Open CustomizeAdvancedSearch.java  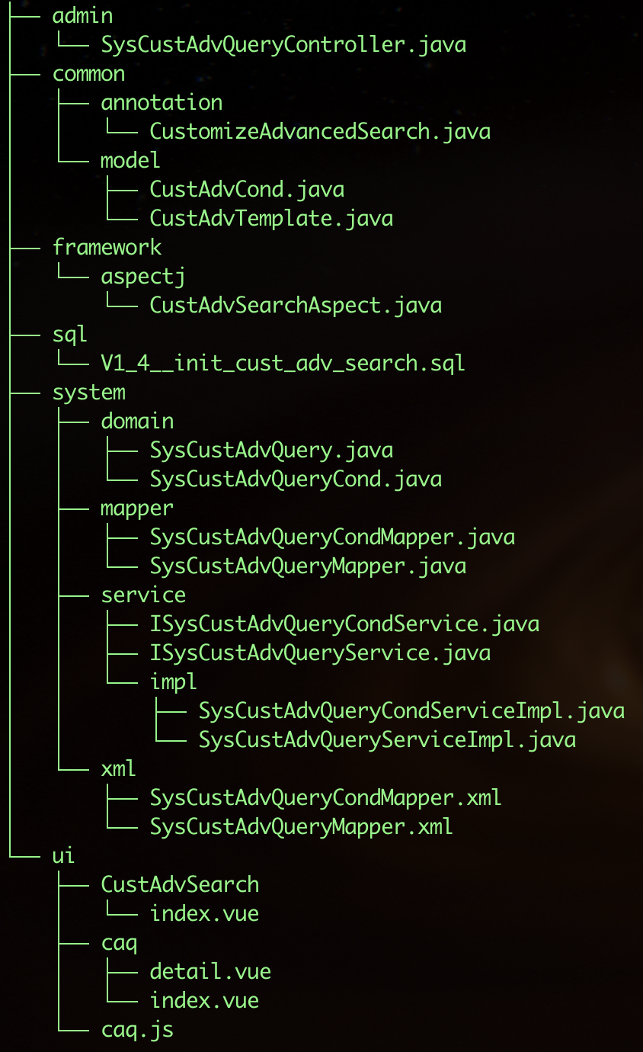click(x=319, y=132)
